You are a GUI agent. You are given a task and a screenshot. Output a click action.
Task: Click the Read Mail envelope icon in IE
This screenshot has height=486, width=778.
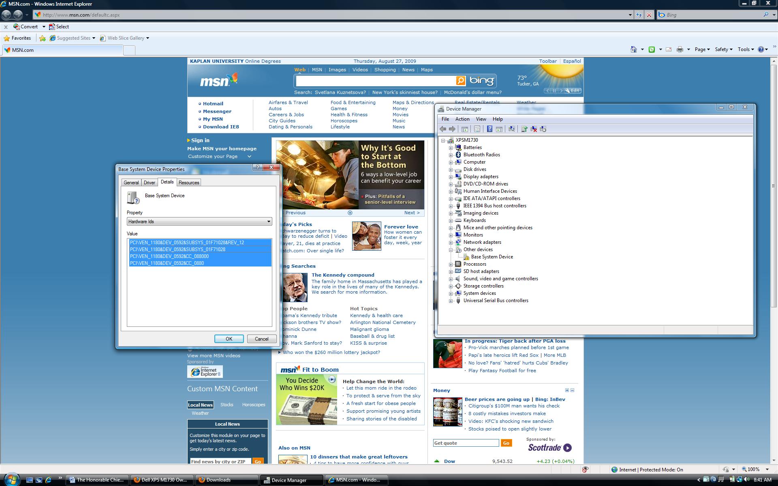(x=669, y=49)
